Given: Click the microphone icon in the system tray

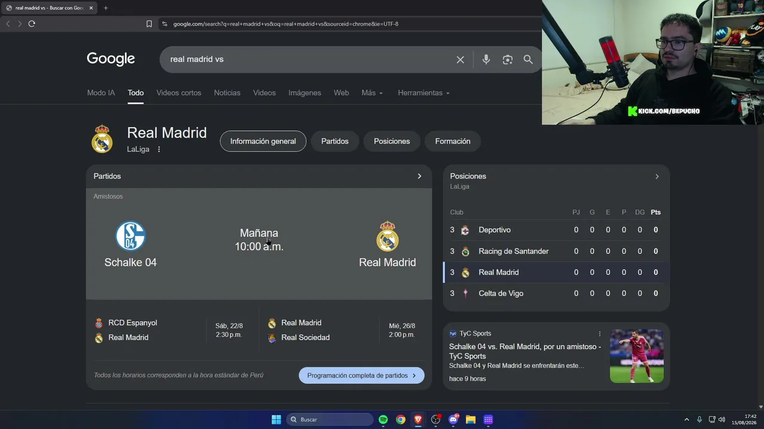Looking at the screenshot, I should (x=700, y=419).
